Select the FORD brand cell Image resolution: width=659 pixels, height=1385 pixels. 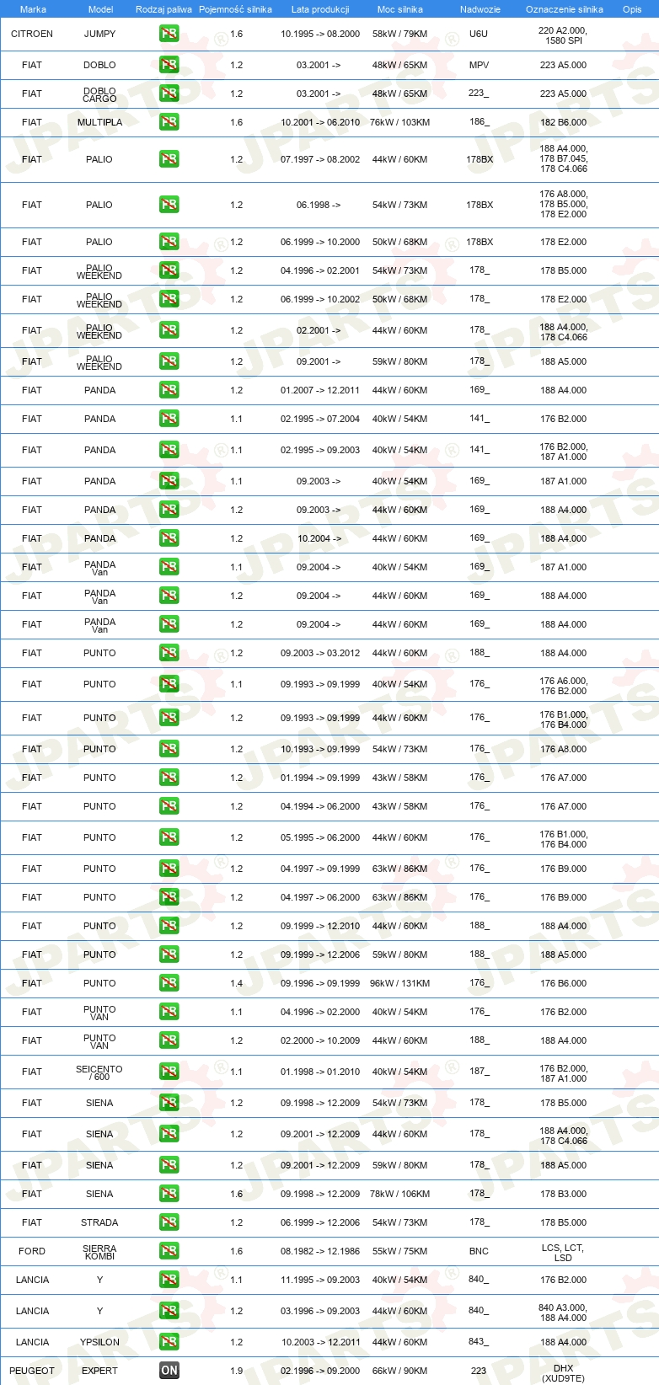coord(32,1251)
